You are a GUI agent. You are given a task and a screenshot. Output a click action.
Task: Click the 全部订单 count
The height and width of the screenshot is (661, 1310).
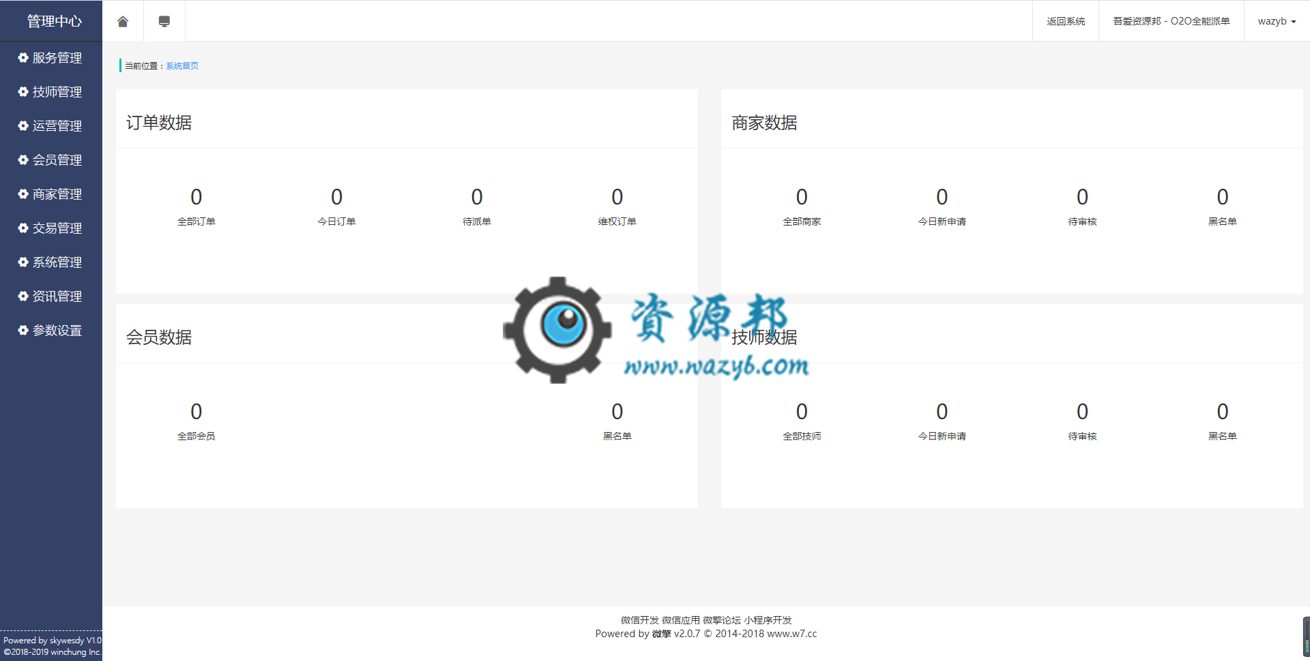(x=196, y=197)
